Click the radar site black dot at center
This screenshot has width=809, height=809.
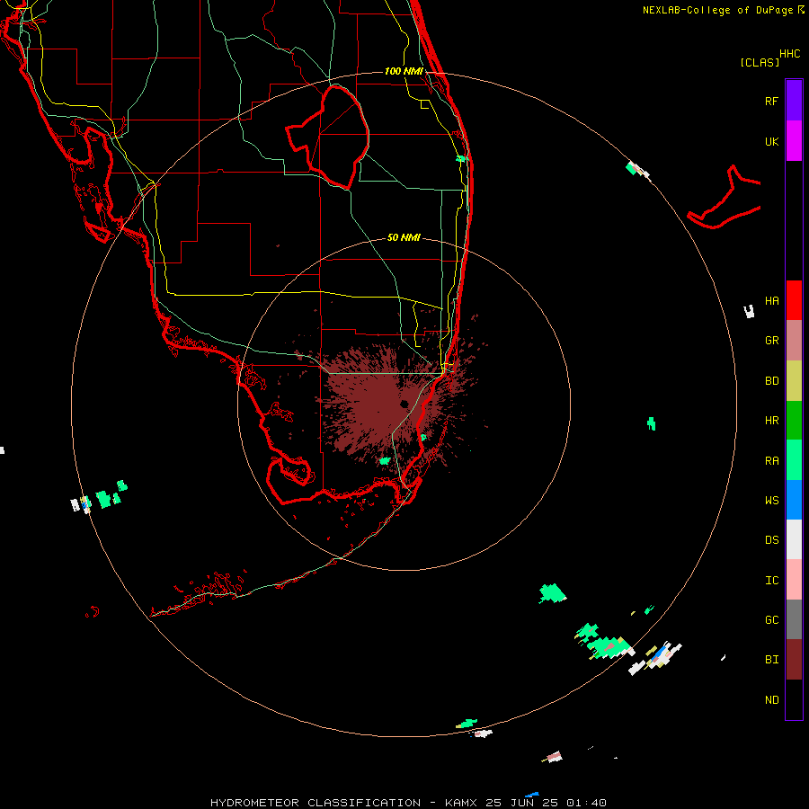tap(404, 404)
